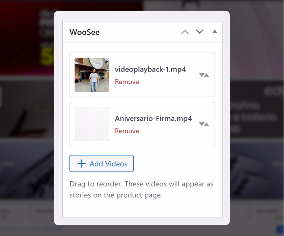Image resolution: width=284 pixels, height=236 pixels.
Task: Open the blank Aniversario-Firma.mp4 thumbnail
Action: (x=92, y=124)
